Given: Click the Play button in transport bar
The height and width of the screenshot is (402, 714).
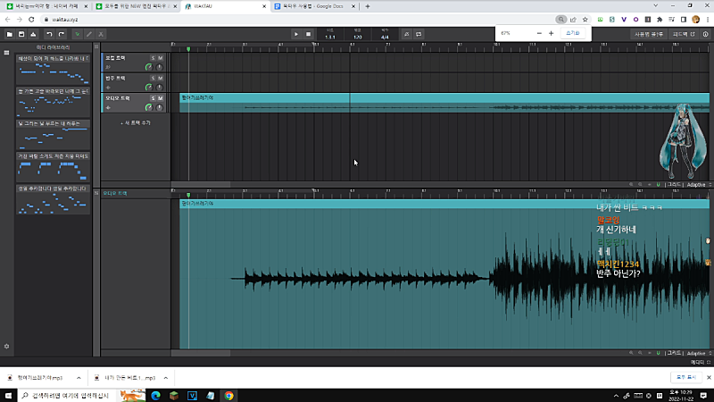Looking at the screenshot, I should click(x=296, y=34).
